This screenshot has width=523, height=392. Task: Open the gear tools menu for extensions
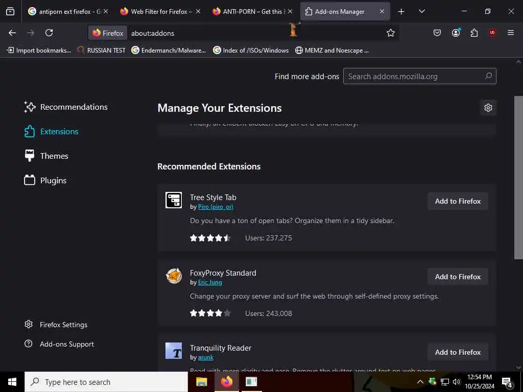[488, 108]
